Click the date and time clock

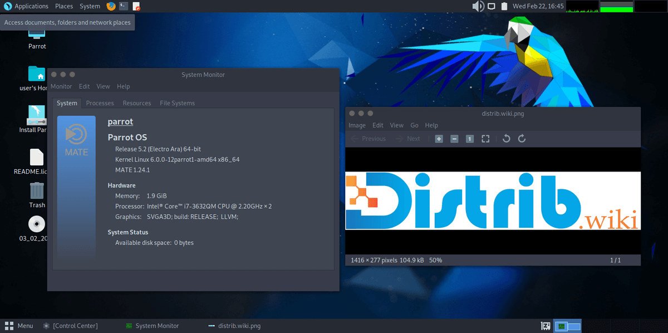pyautogui.click(x=538, y=6)
